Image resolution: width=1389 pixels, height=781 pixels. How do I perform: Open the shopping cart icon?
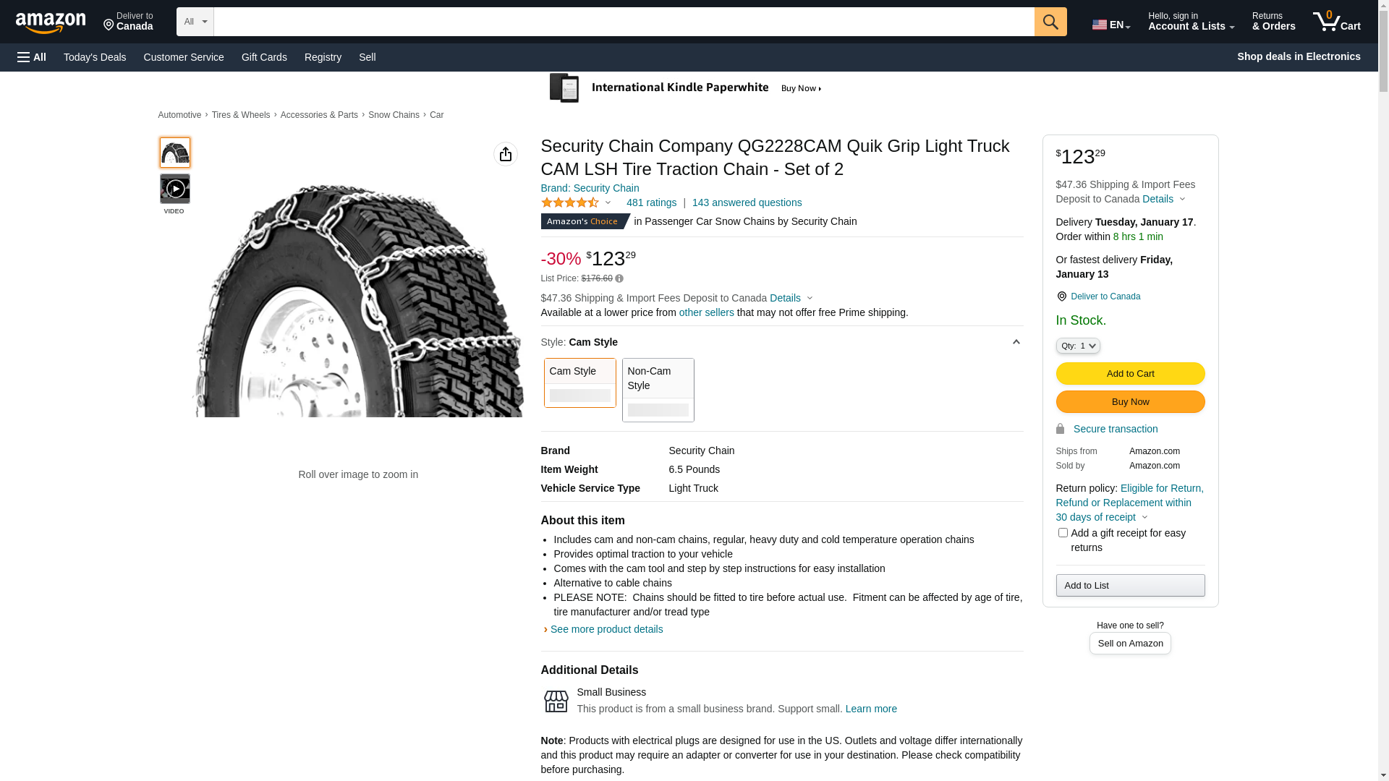1335,22
